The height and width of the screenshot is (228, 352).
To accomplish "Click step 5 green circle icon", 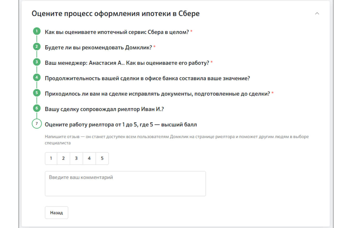I will 37,93.
